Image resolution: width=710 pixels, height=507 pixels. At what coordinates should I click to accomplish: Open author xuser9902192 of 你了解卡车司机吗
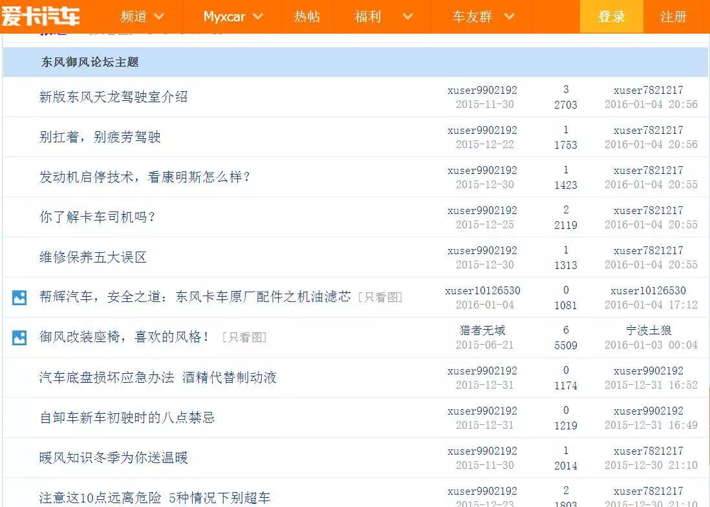tap(482, 211)
